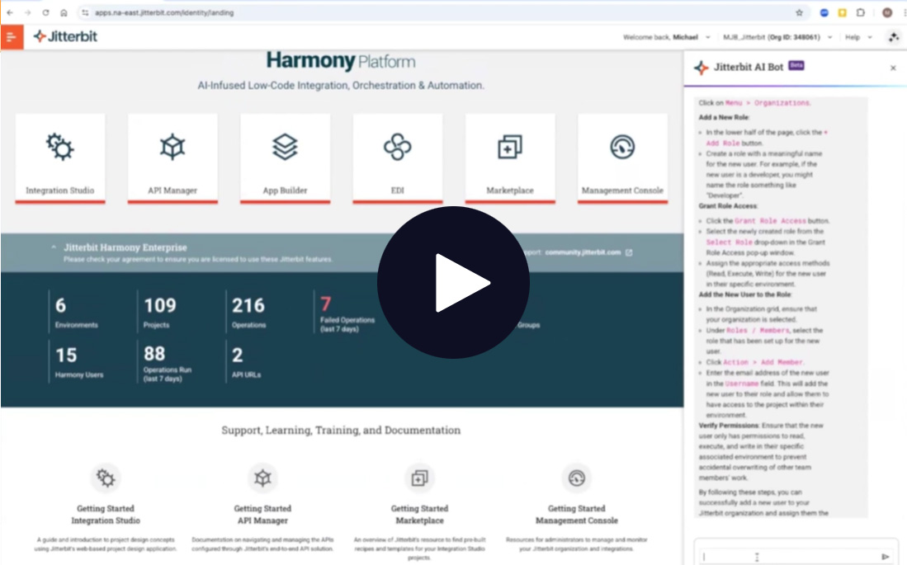907x565 pixels.
Task: Play the video overlay button
Action: [x=453, y=282]
